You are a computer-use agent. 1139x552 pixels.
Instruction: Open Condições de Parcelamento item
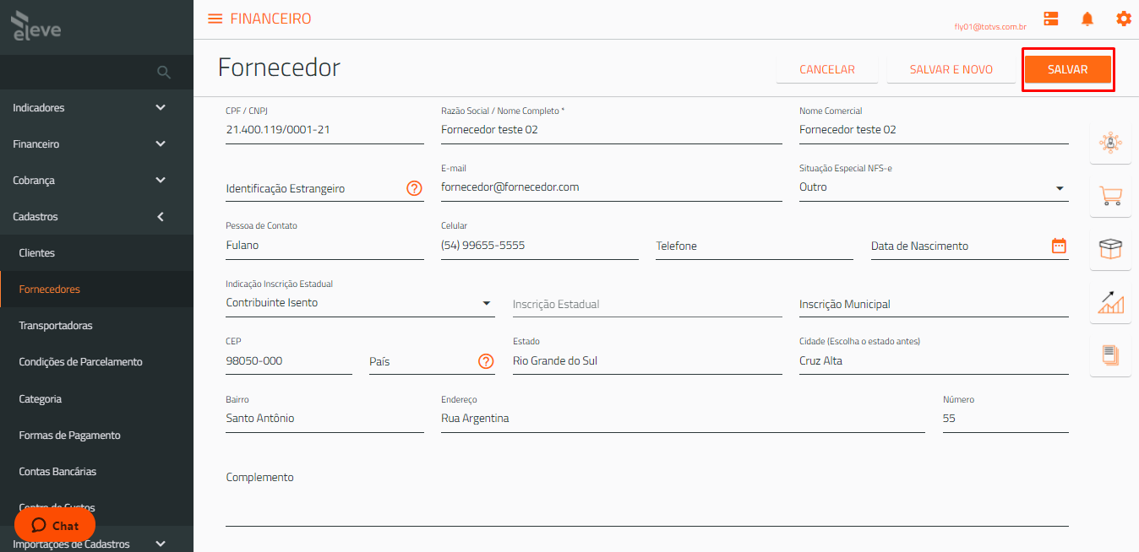pyautogui.click(x=96, y=362)
